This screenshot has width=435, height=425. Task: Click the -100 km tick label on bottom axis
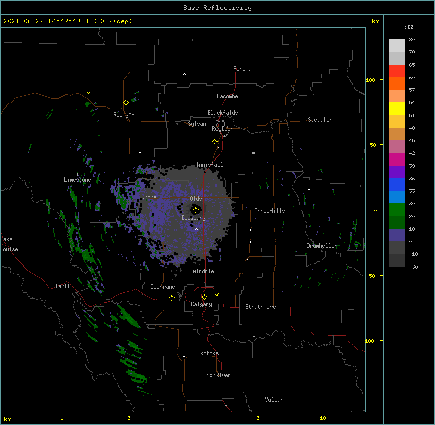[x=63, y=418]
